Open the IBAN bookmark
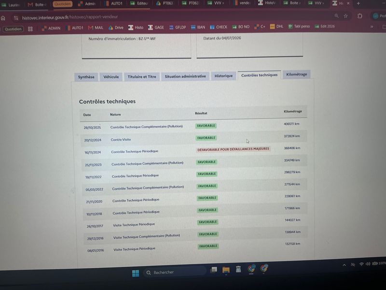386x290 pixels. point(198,27)
